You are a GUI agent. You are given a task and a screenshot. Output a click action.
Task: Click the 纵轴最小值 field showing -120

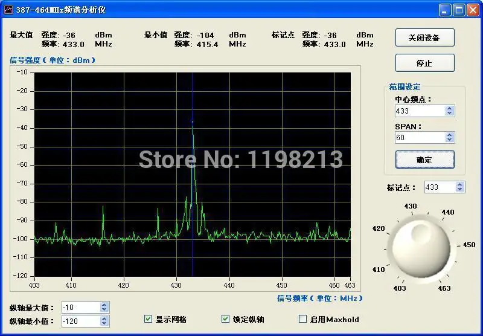[x=81, y=321]
